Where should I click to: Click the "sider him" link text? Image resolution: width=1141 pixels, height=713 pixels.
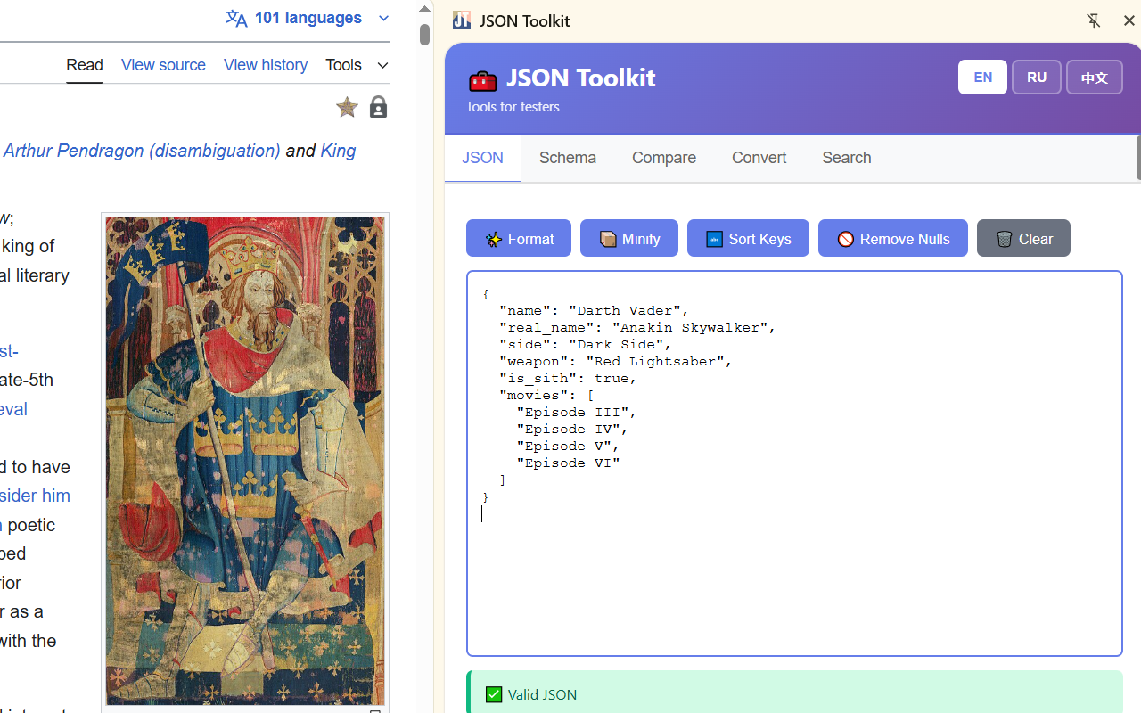point(35,496)
